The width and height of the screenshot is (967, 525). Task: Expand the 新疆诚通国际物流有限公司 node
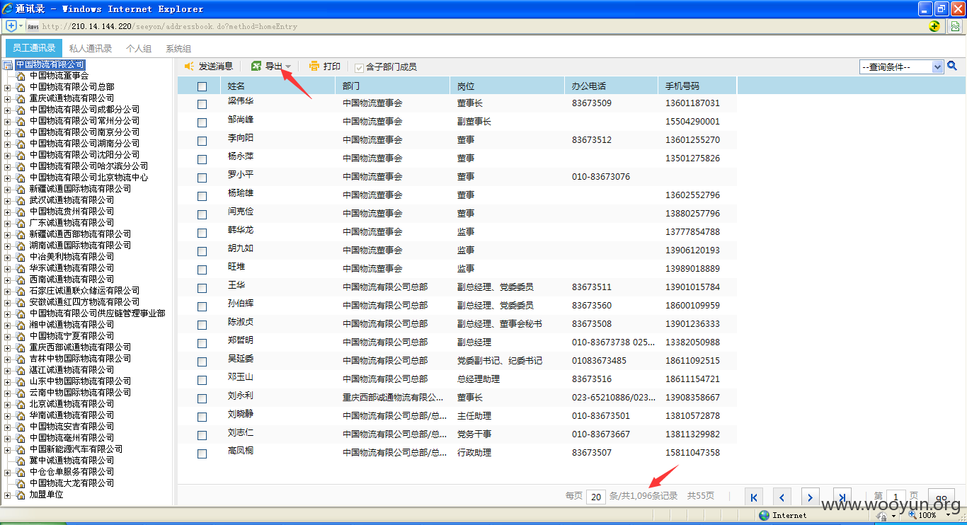click(x=8, y=189)
